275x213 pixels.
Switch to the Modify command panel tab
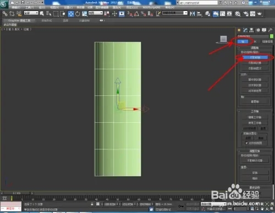click(245, 30)
